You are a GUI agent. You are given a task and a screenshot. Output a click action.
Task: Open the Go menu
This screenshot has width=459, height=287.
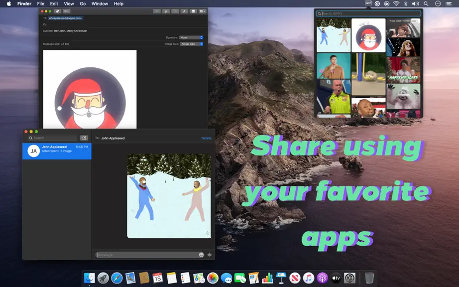coord(83,4)
